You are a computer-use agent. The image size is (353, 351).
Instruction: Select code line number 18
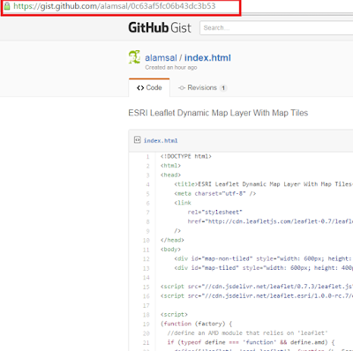tap(146, 315)
